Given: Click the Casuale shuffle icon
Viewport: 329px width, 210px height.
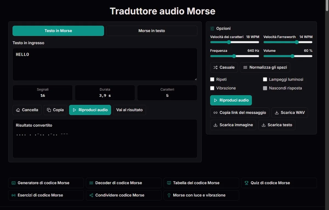Looking at the screenshot, I should click(x=215, y=67).
